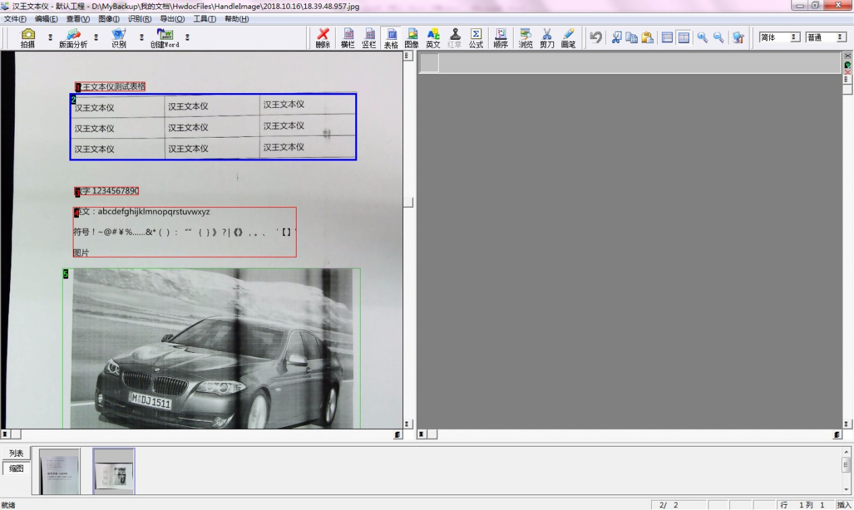Choose the 剪刀 scissors tool

(x=547, y=38)
